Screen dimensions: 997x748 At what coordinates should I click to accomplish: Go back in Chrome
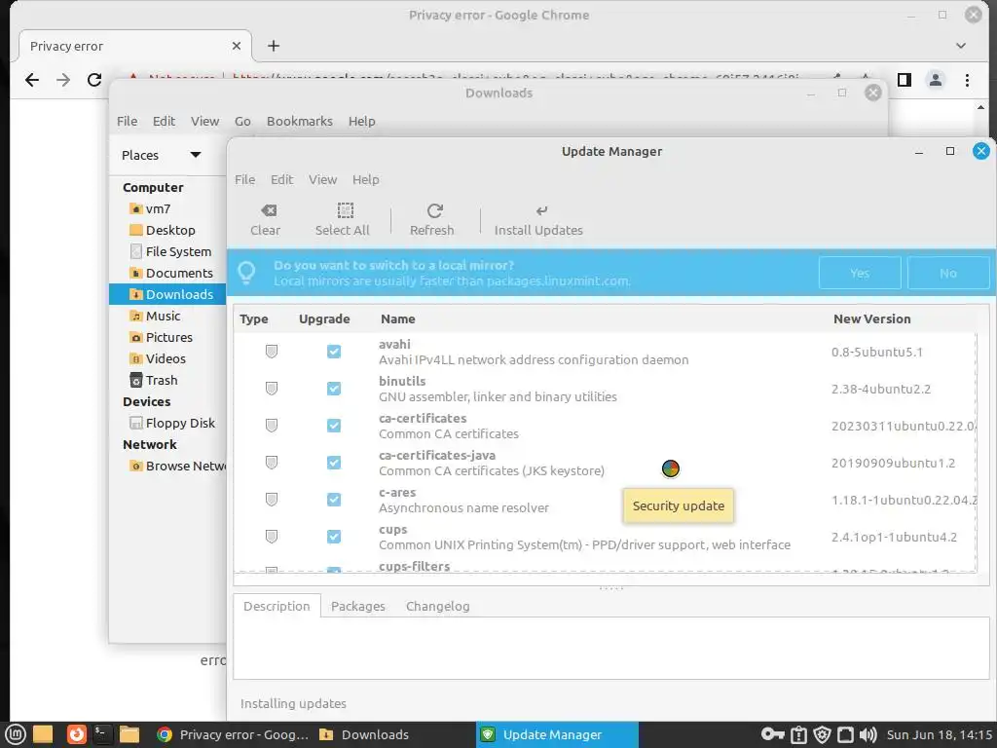click(32, 80)
